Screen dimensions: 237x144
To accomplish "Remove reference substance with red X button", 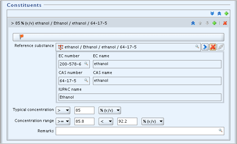I will (213, 47).
